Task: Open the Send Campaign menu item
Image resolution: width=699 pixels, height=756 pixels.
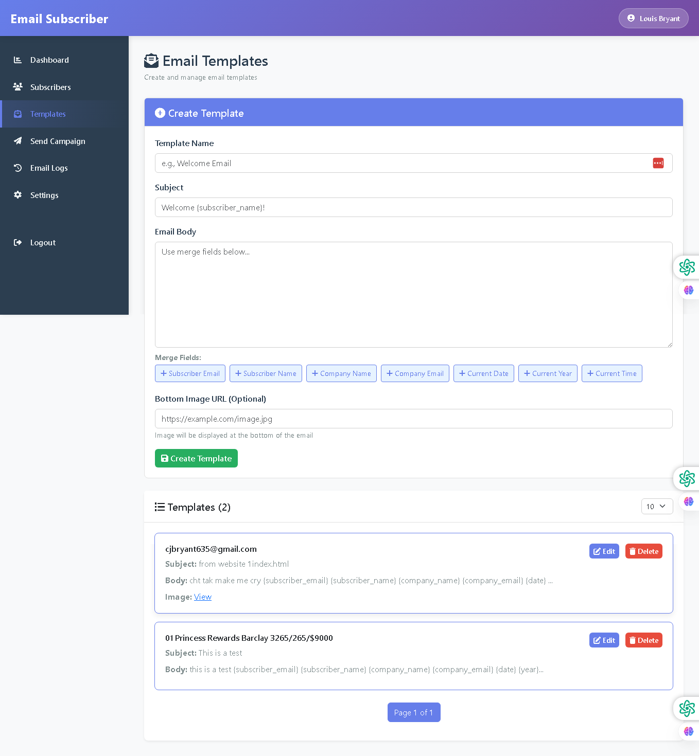Action: pos(58,141)
